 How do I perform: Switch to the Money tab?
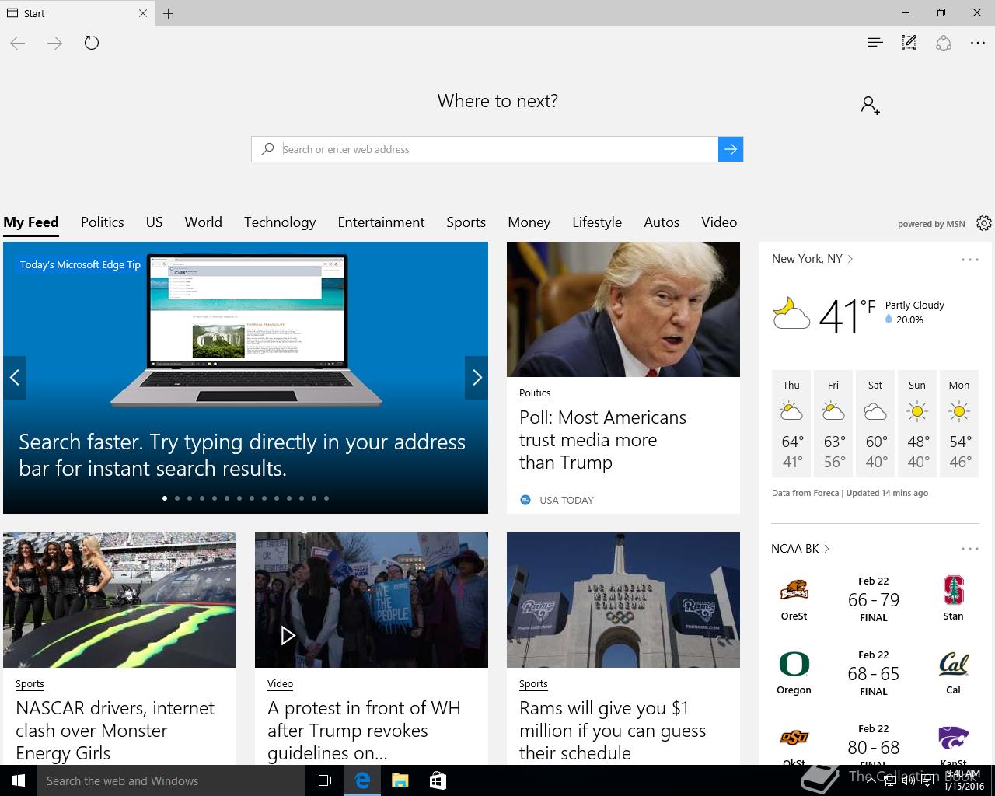[529, 222]
